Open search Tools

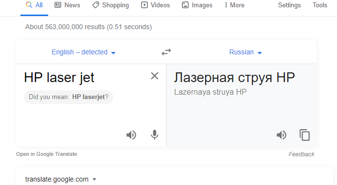(320, 5)
